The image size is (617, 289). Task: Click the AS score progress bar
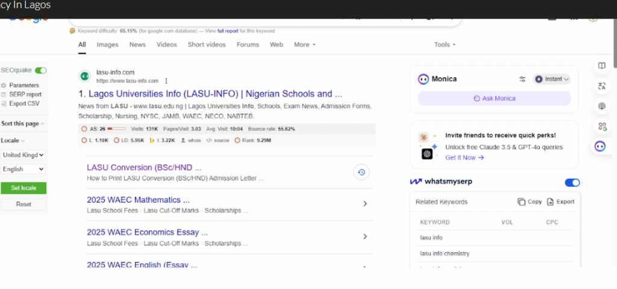tap(116, 129)
